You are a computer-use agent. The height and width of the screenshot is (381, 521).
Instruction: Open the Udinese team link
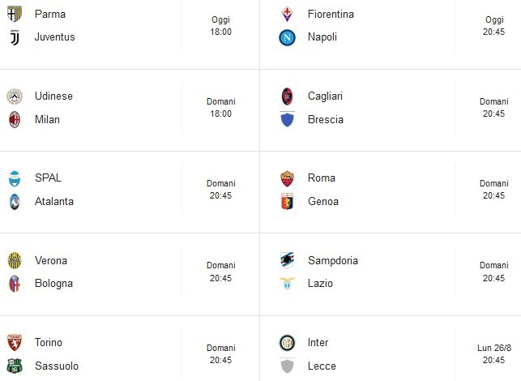[x=53, y=96]
